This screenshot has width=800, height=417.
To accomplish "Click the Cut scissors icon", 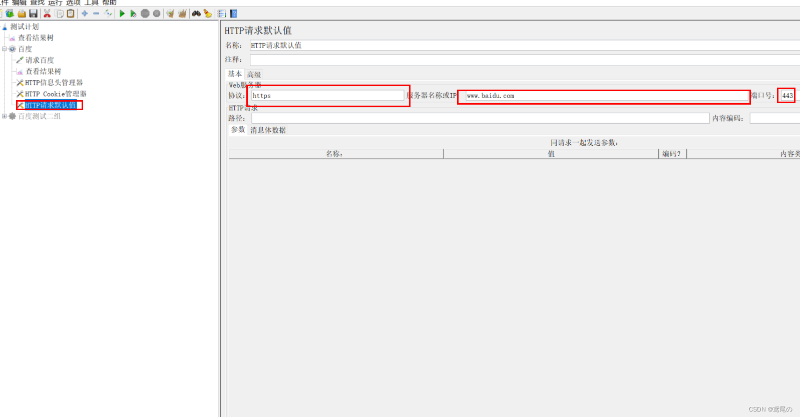I will pyautogui.click(x=47, y=14).
